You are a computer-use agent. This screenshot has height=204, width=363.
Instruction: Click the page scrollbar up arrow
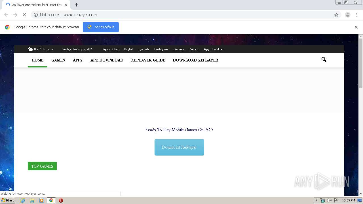[361, 36]
